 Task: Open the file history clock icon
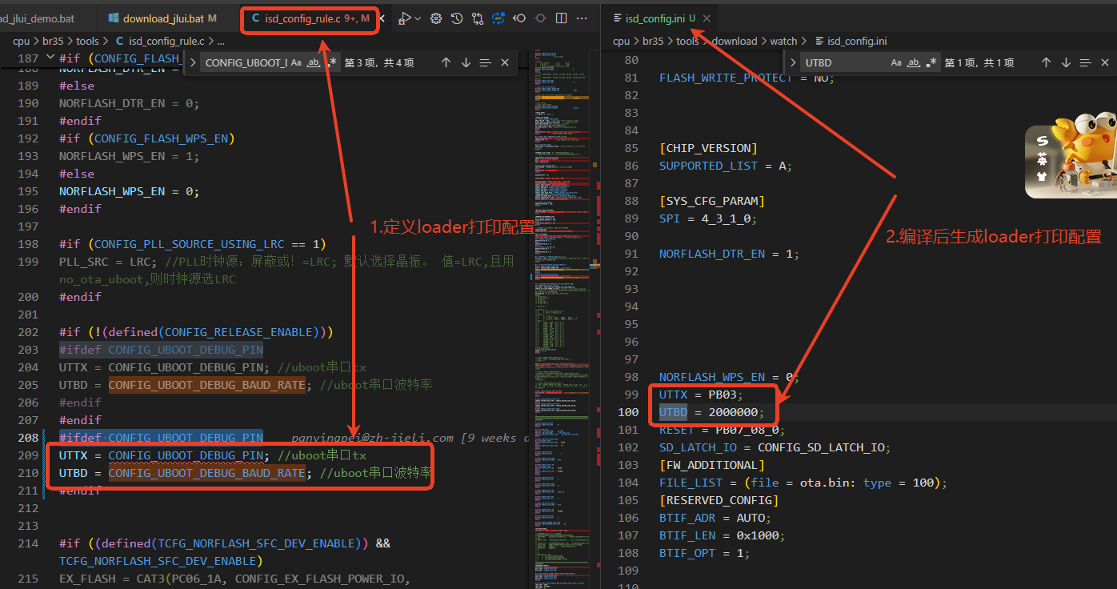[x=457, y=18]
